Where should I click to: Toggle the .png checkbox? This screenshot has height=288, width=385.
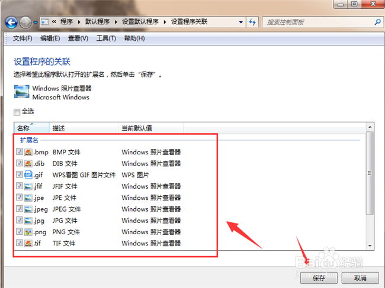coord(20,231)
